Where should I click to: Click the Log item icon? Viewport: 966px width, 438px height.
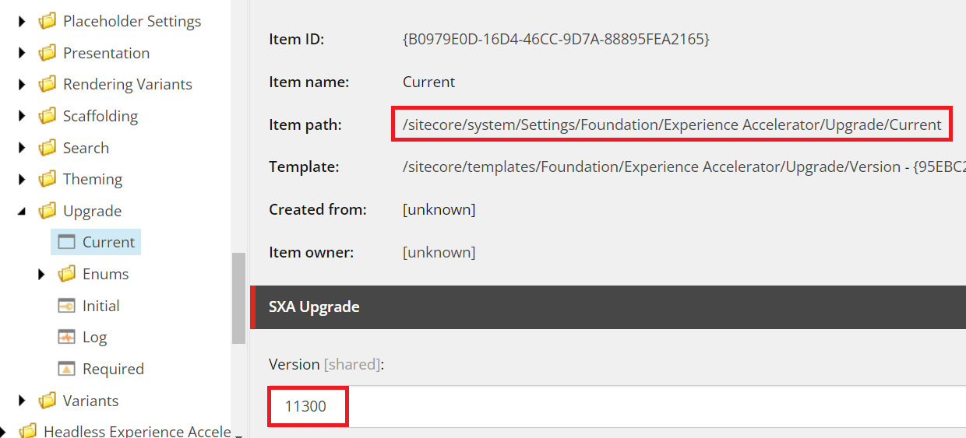point(66,337)
